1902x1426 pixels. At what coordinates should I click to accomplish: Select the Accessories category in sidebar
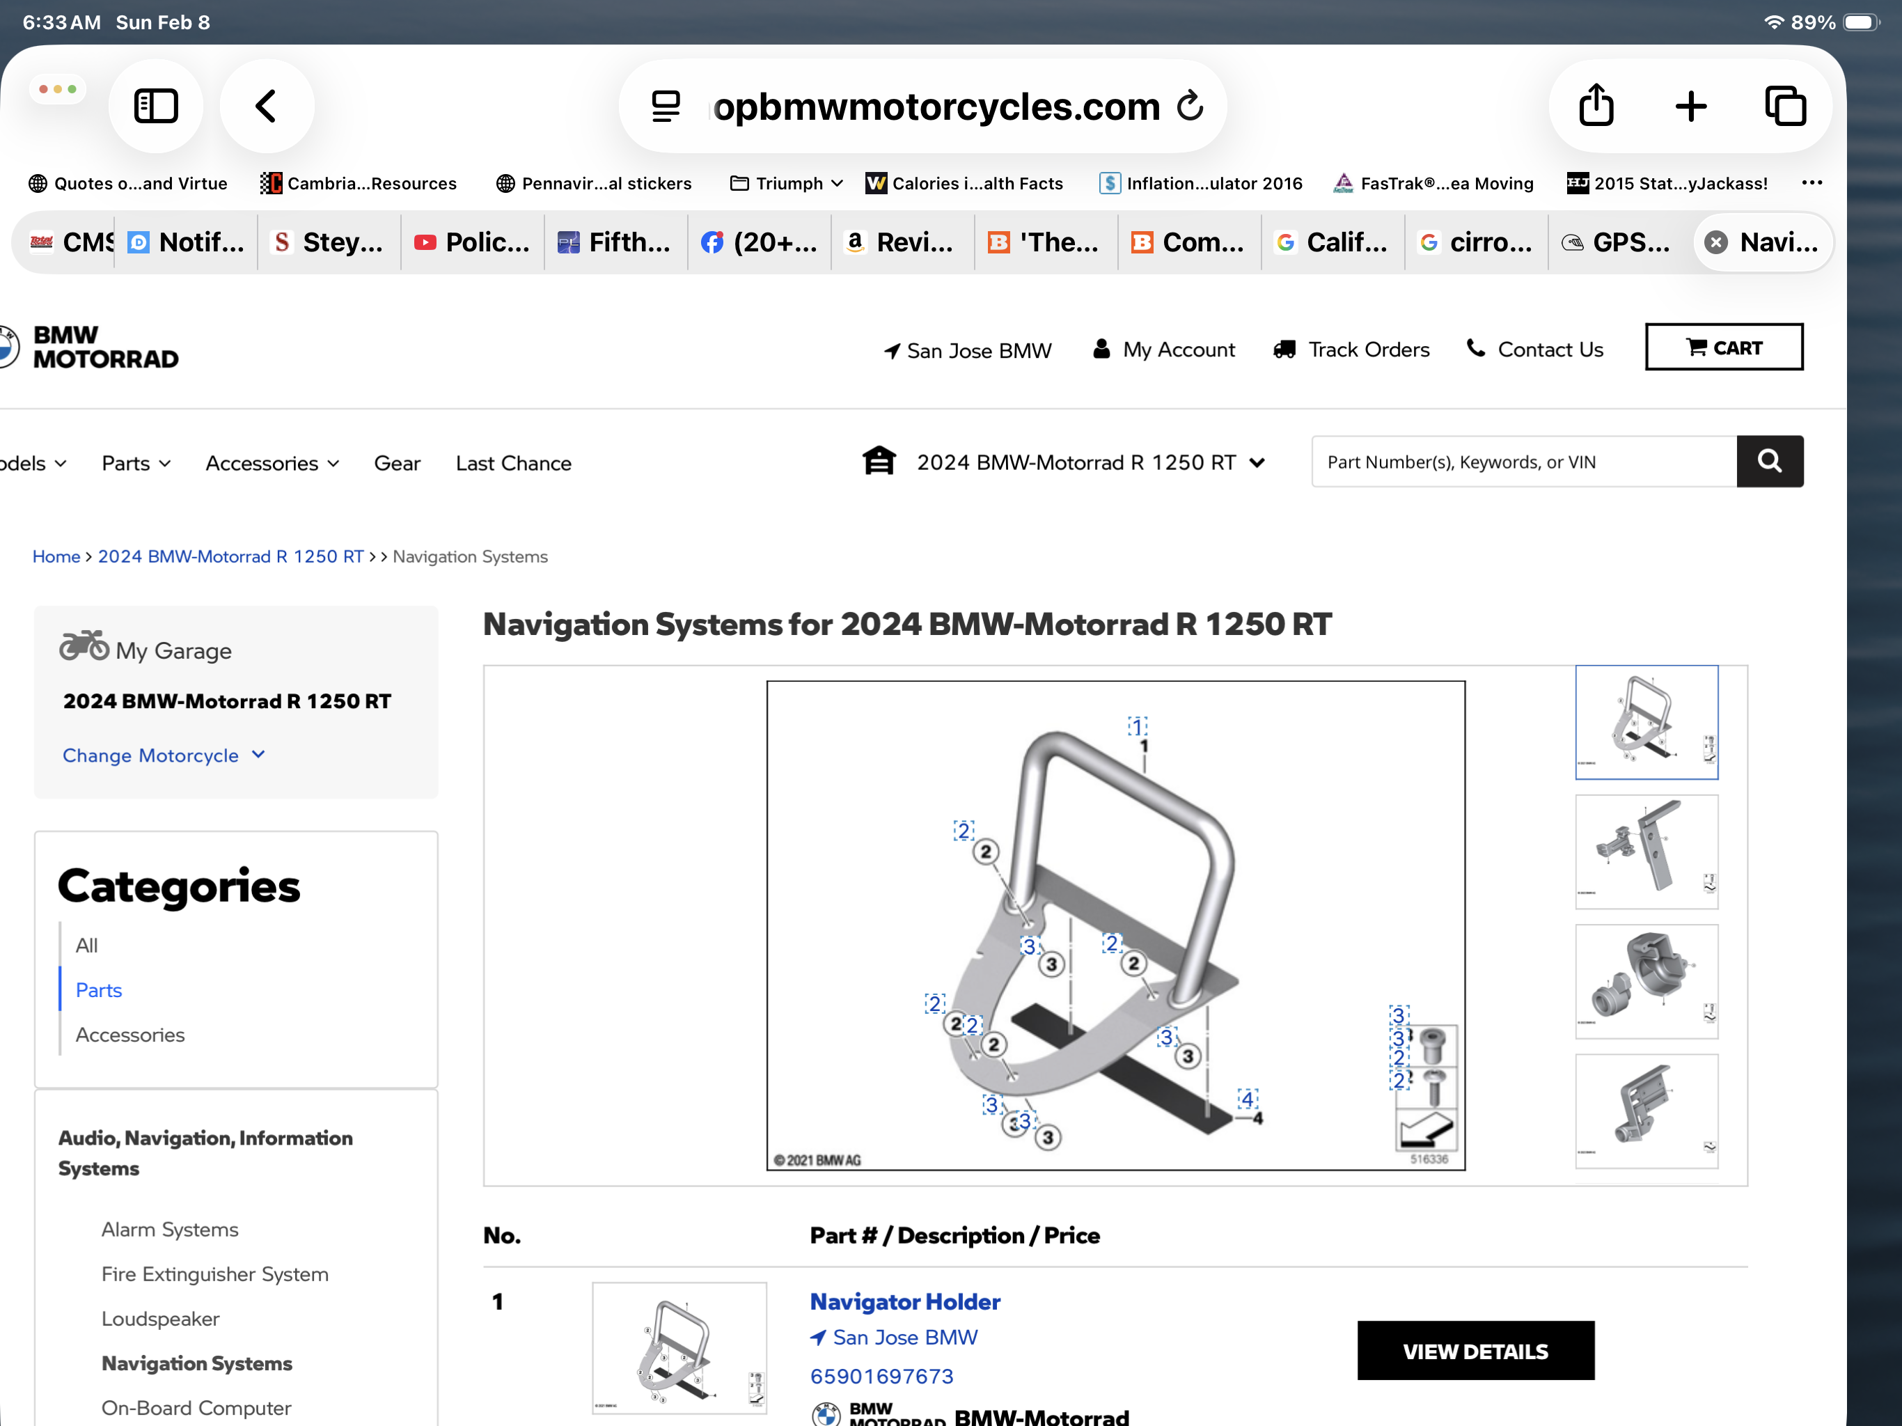click(x=129, y=1035)
